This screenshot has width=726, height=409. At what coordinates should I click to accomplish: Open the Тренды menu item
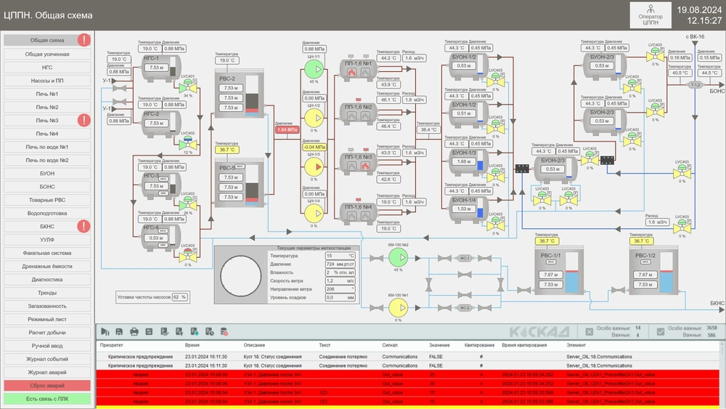[x=47, y=293]
